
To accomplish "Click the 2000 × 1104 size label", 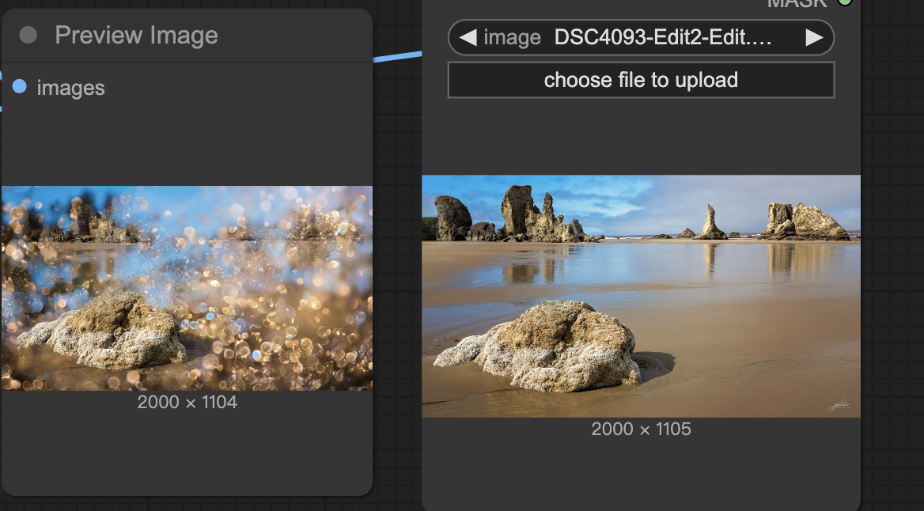I will (x=187, y=402).
